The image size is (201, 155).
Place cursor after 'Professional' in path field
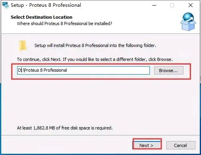tap(68, 70)
